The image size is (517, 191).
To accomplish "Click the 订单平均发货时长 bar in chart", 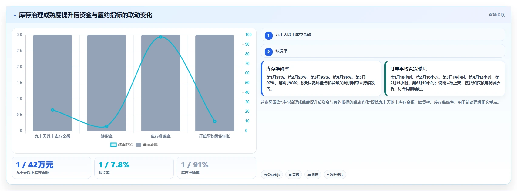I will coord(215,83).
